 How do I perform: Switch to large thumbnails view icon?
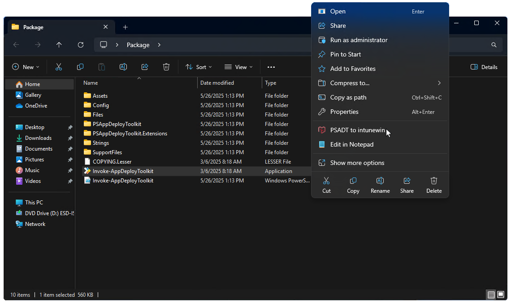[501, 295]
